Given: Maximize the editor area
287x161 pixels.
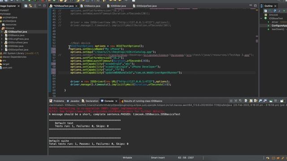Looking at the screenshot, I should [255, 6].
